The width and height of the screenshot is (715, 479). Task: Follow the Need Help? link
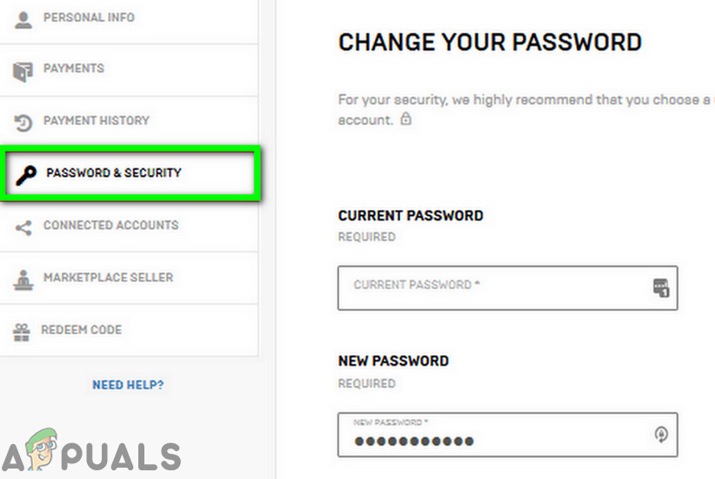pyautogui.click(x=128, y=385)
